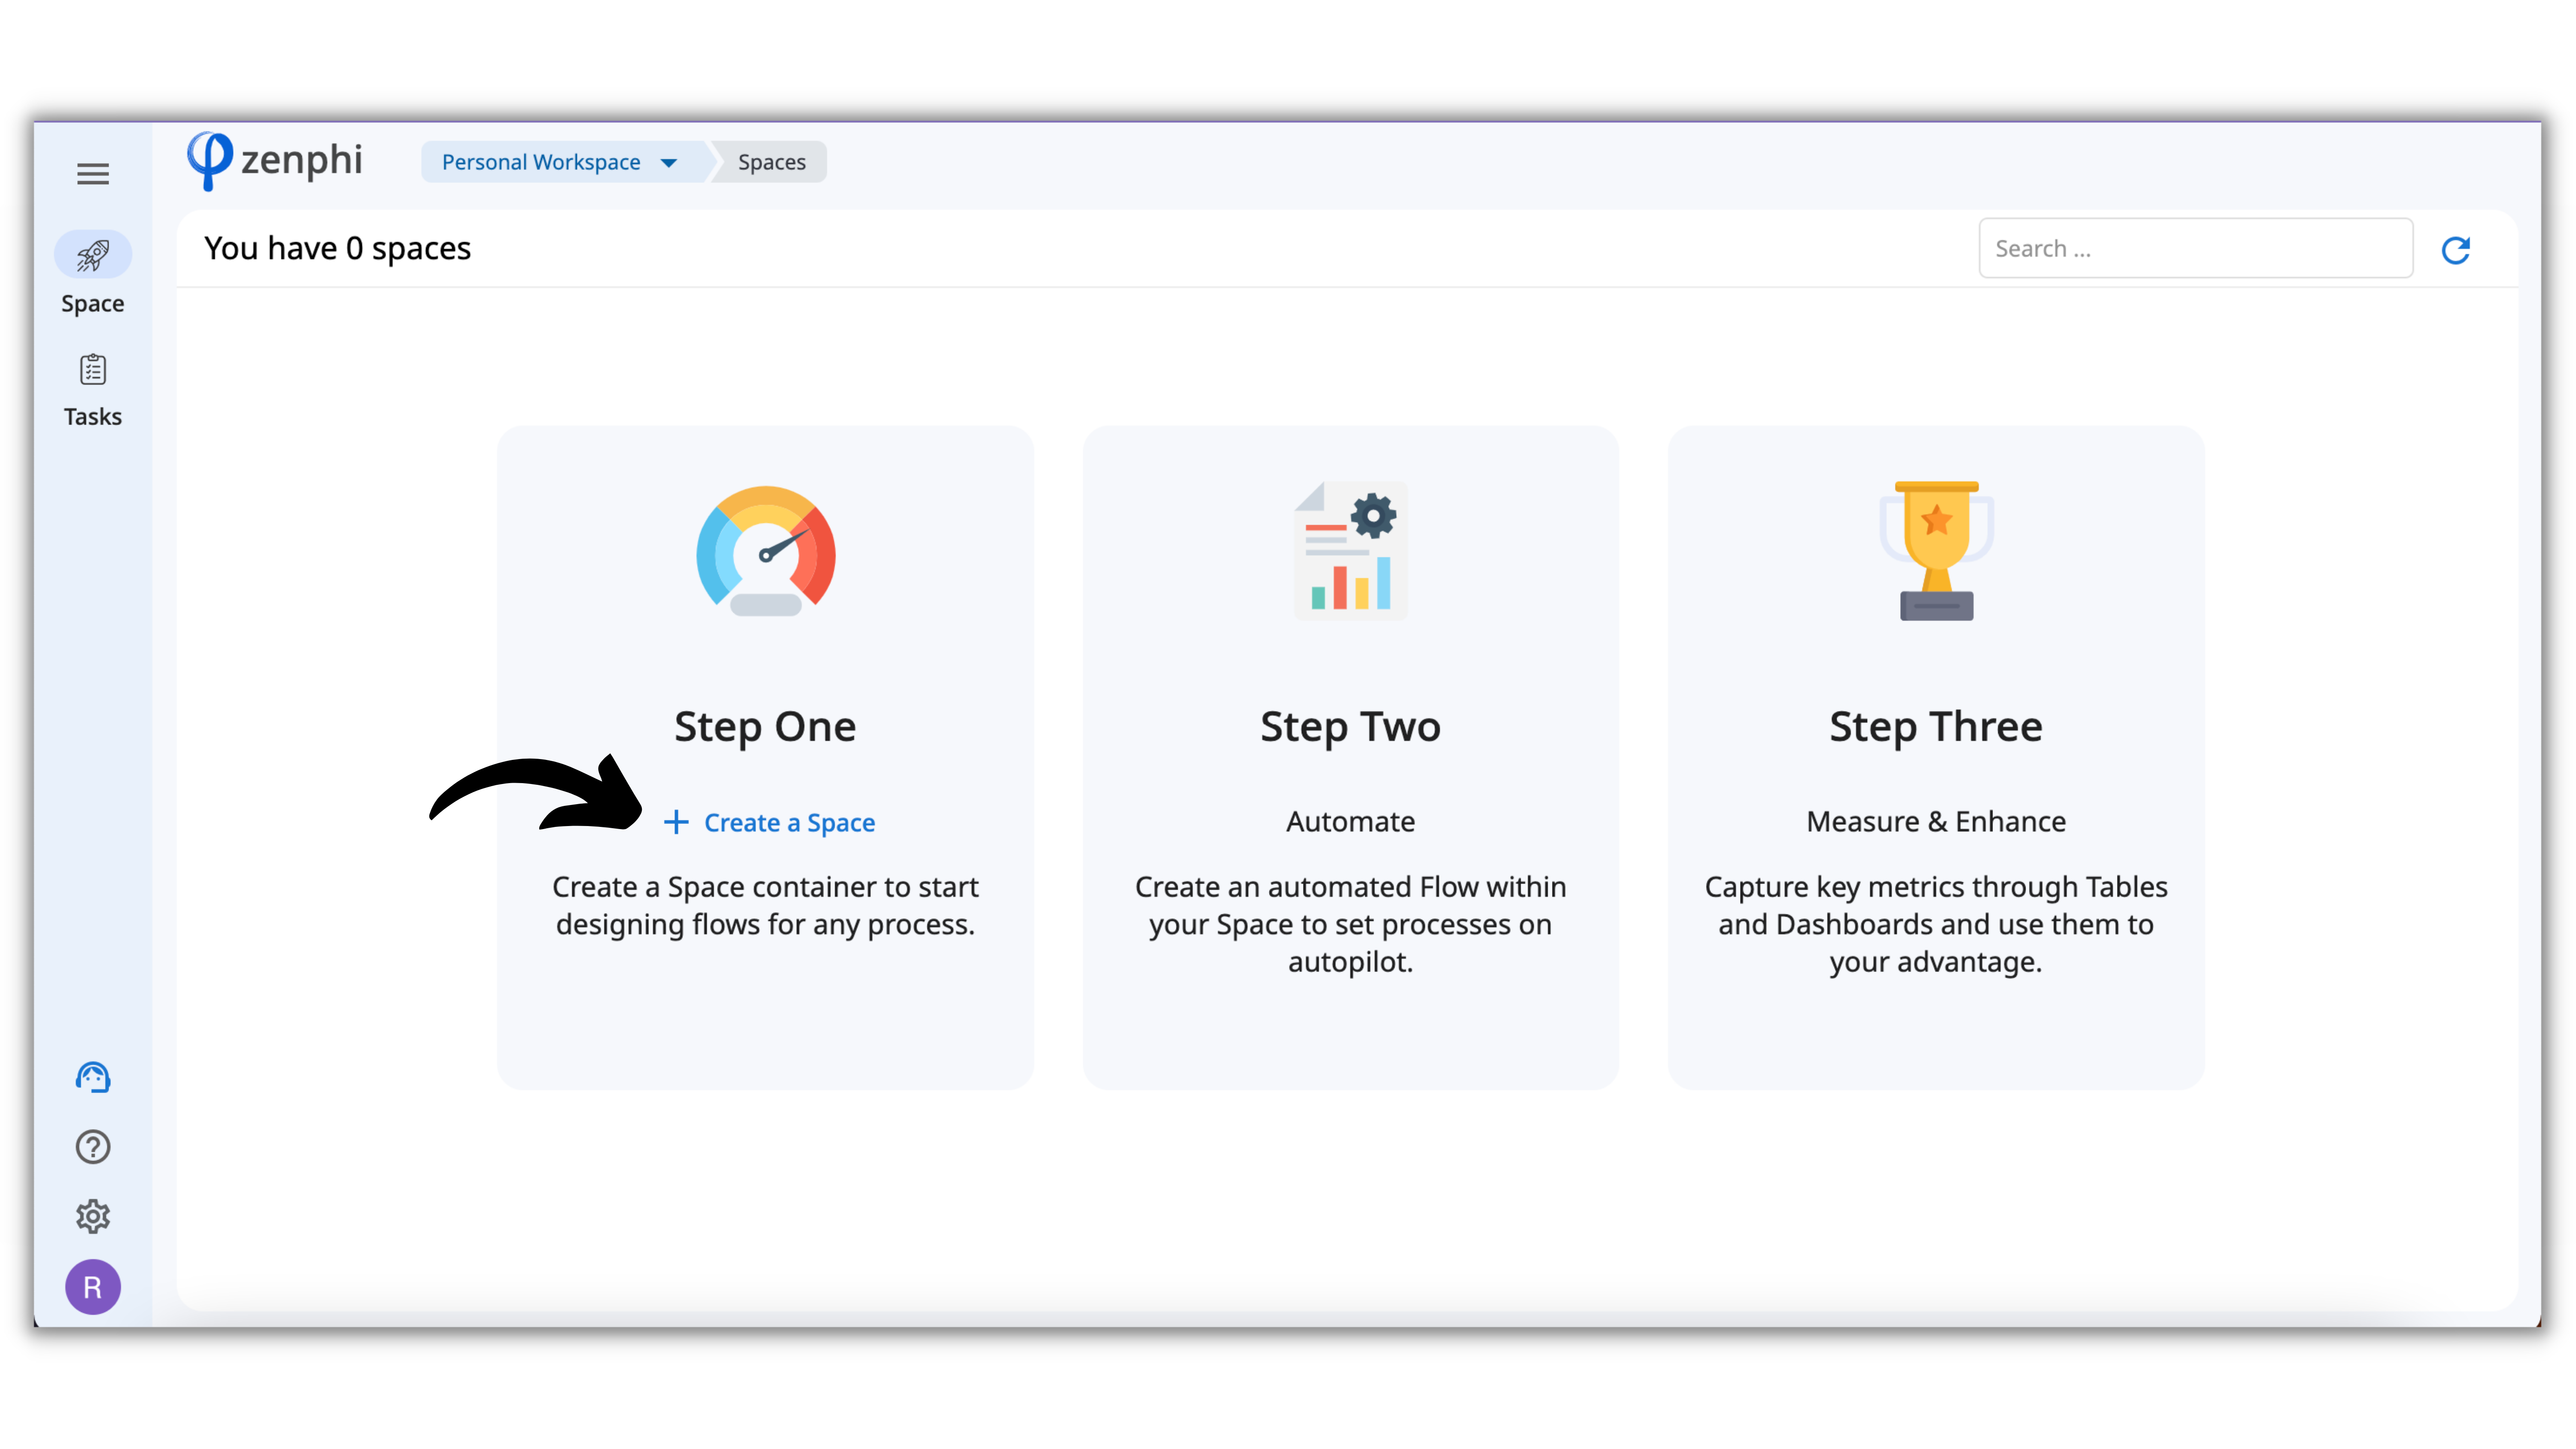Screen dimensions: 2576x1449
Task: Refresh the spaces list
Action: click(2456, 250)
